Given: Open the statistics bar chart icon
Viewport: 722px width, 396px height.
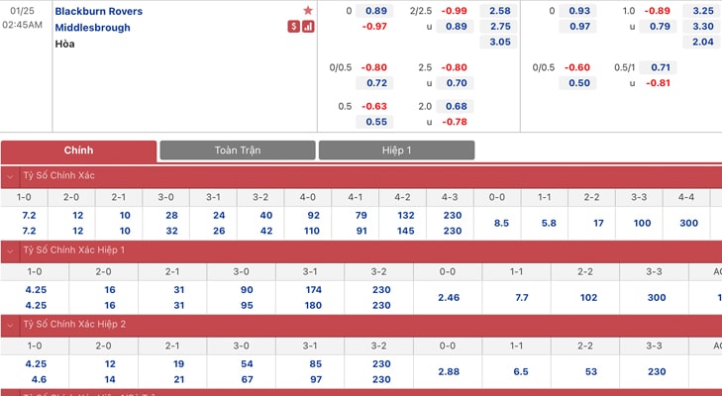Looking at the screenshot, I should coord(308,27).
